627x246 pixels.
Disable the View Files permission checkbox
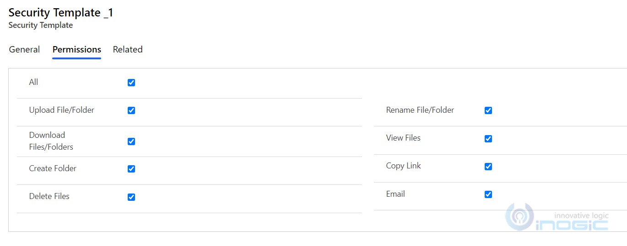click(488, 139)
